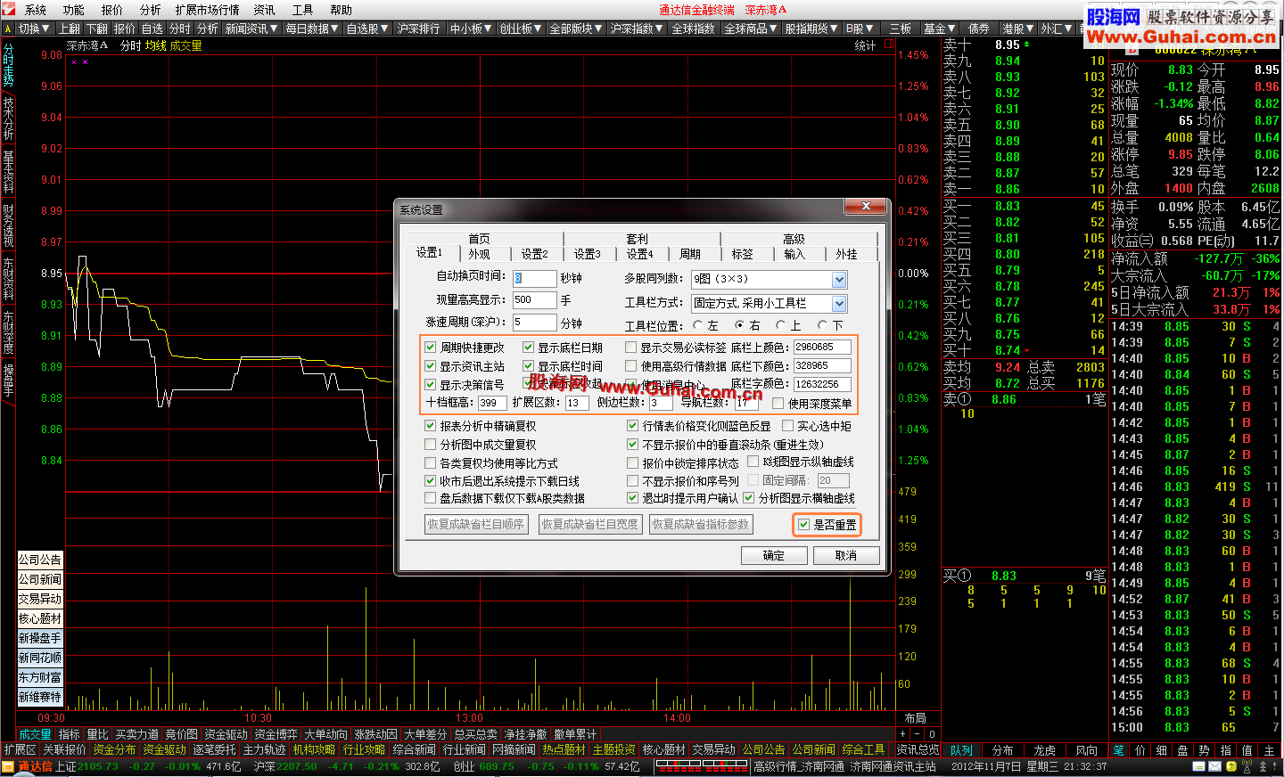This screenshot has height=777, width=1284.
Task: Toggle 报表分析中精确复权 checkbox
Action: [x=431, y=426]
